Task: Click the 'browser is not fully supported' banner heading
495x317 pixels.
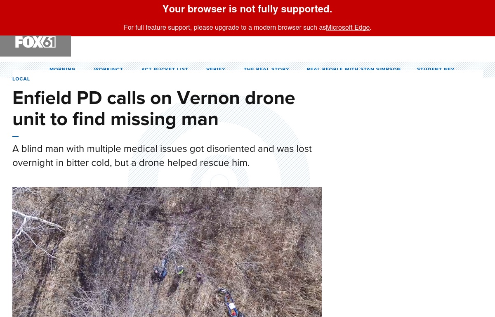Action: 247,9
